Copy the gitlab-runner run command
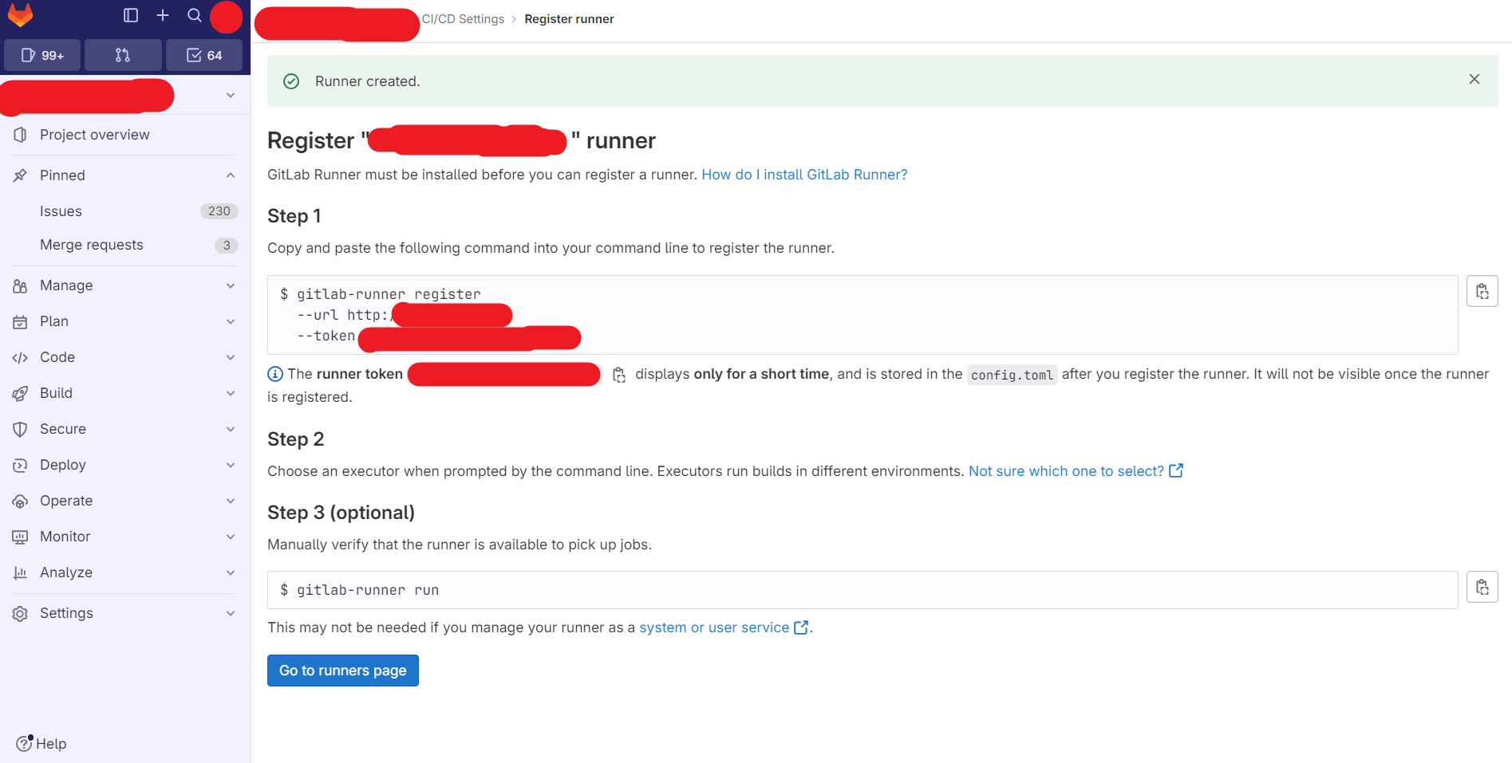The image size is (1512, 763). pos(1482,587)
